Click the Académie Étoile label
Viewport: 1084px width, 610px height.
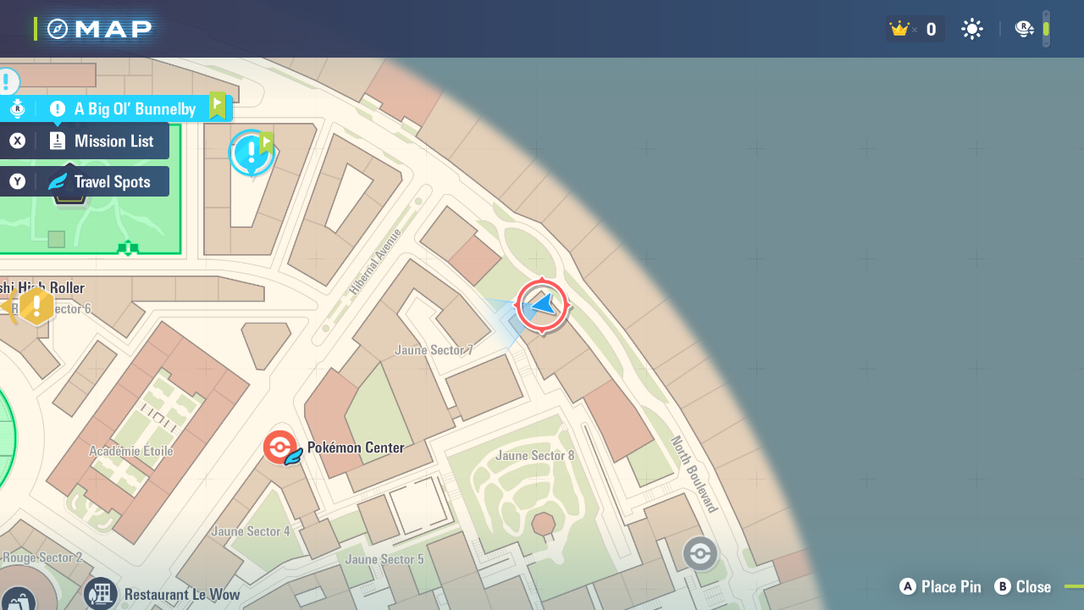tap(131, 451)
